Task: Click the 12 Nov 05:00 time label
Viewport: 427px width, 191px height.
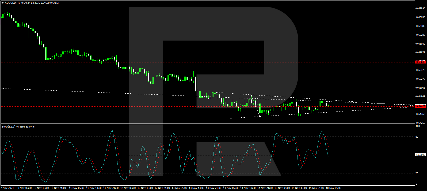Action: click(128, 188)
